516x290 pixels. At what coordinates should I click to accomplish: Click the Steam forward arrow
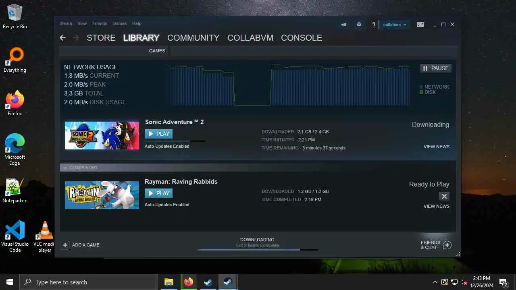point(76,38)
